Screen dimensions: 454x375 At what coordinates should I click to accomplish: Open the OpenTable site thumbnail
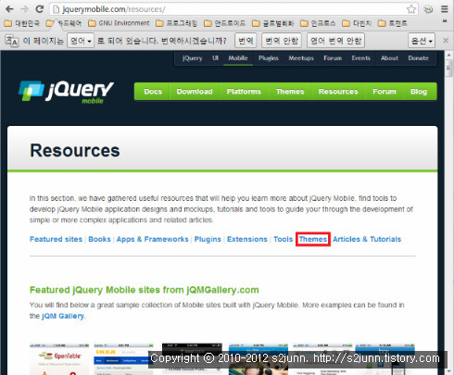[x=59, y=359]
